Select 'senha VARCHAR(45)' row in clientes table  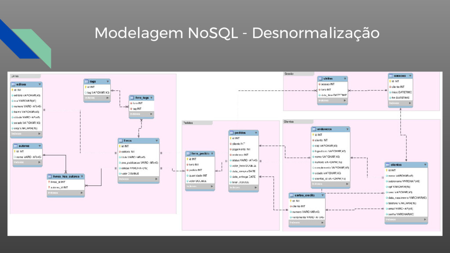pos(406,214)
